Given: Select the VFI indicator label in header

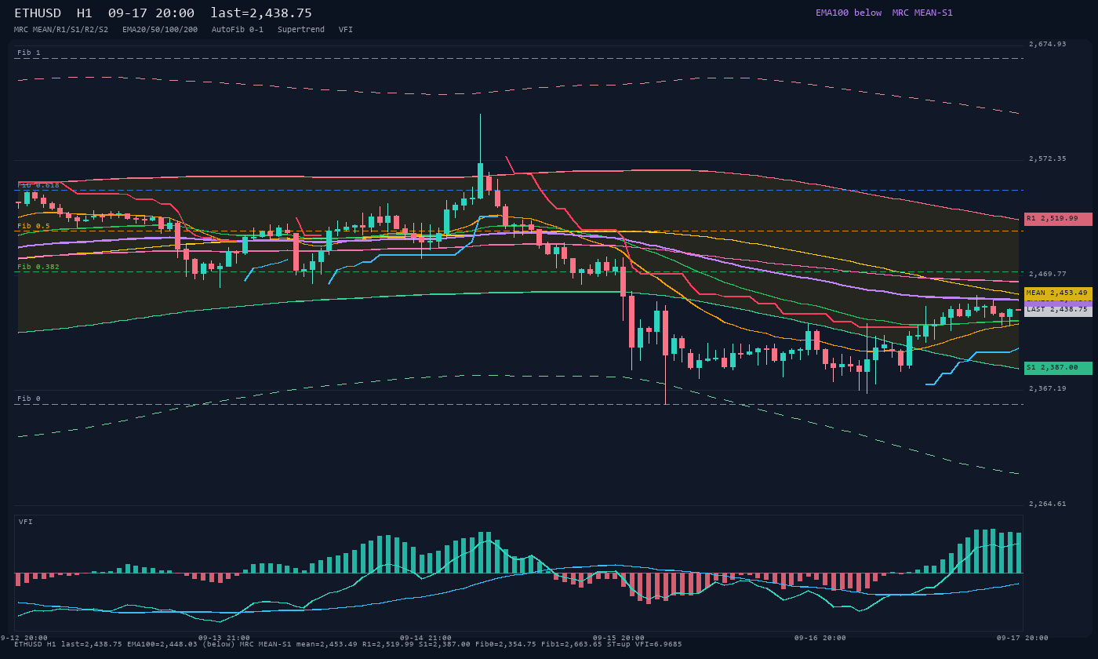Looking at the screenshot, I should pos(346,29).
